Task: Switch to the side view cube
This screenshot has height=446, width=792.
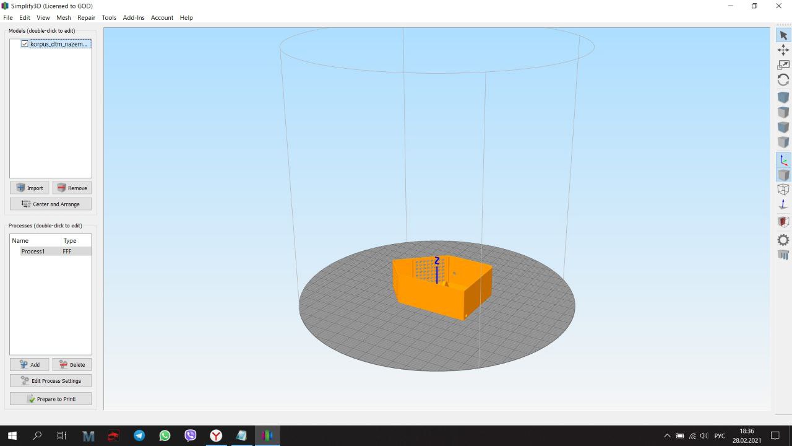Action: [x=783, y=142]
